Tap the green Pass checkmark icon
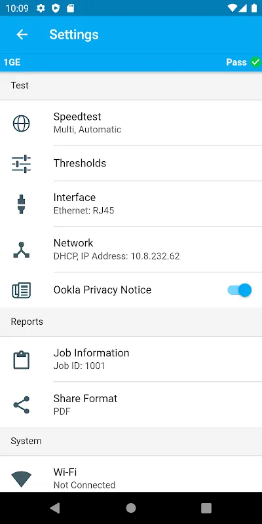Viewport: 262px width, 524px height. coord(255,62)
